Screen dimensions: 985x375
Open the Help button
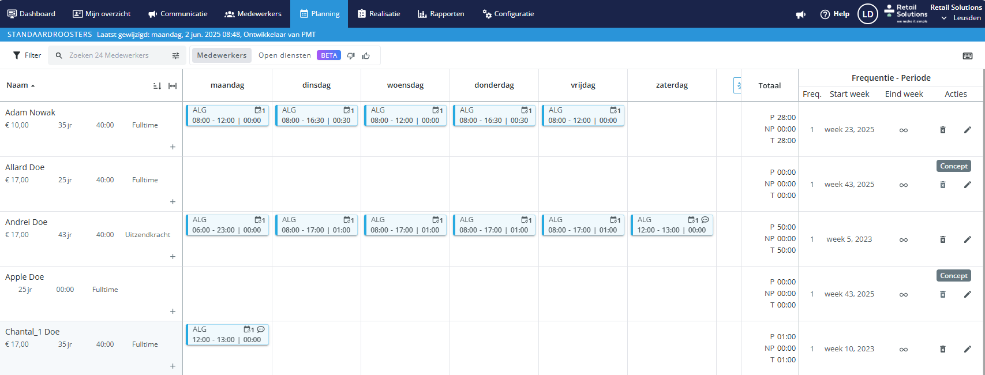point(835,14)
